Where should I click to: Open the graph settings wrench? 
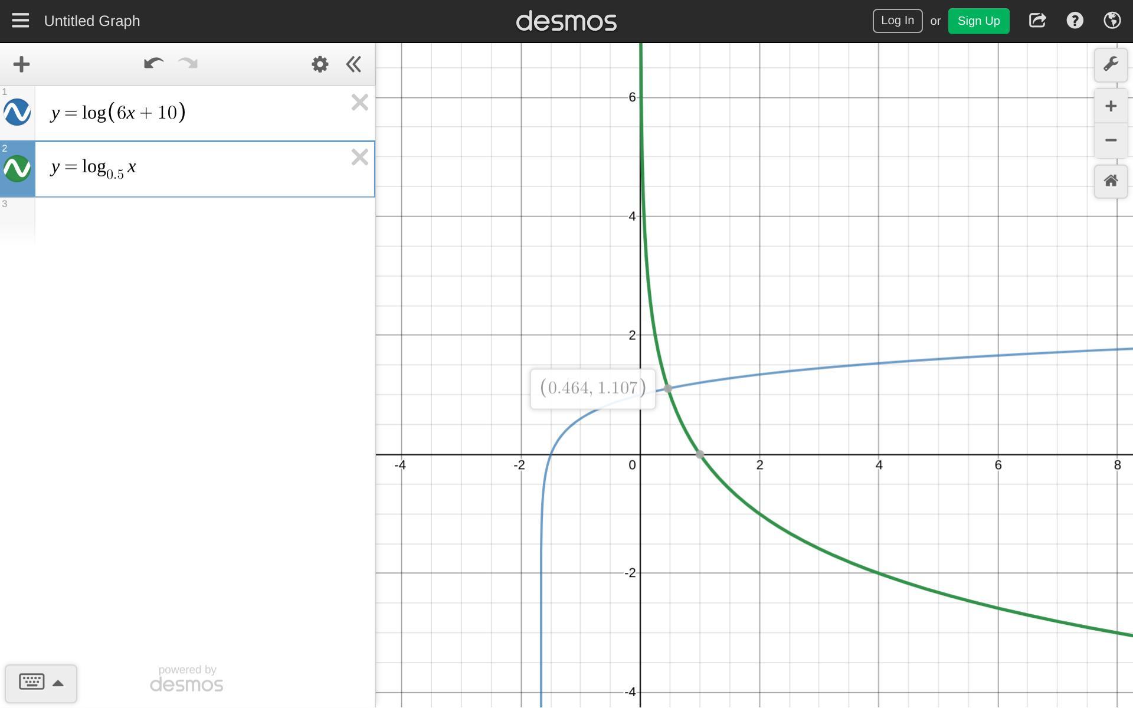pyautogui.click(x=1111, y=64)
